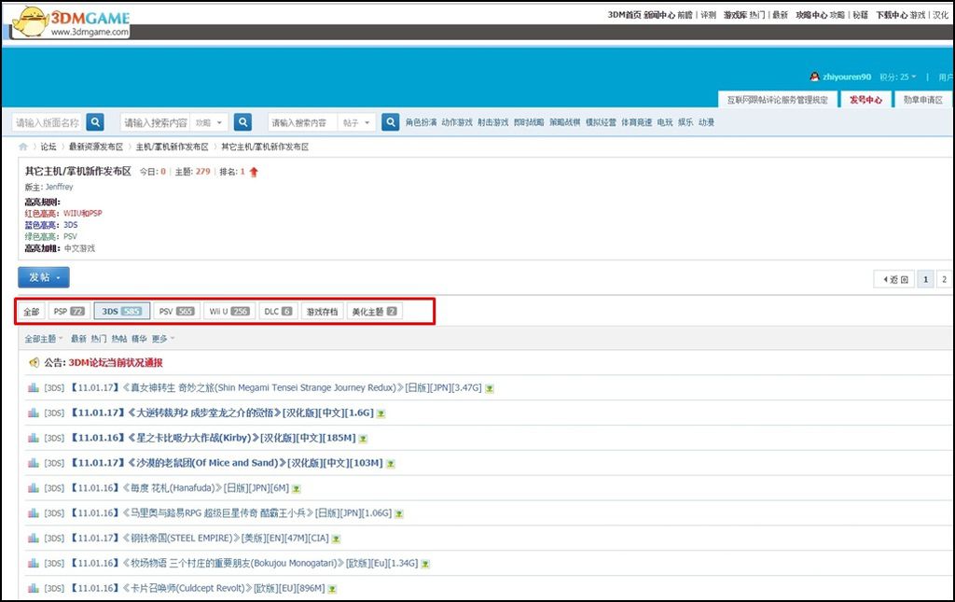Click thread icon beside Culdcept Revolt post
The width and height of the screenshot is (955, 602).
(34, 588)
